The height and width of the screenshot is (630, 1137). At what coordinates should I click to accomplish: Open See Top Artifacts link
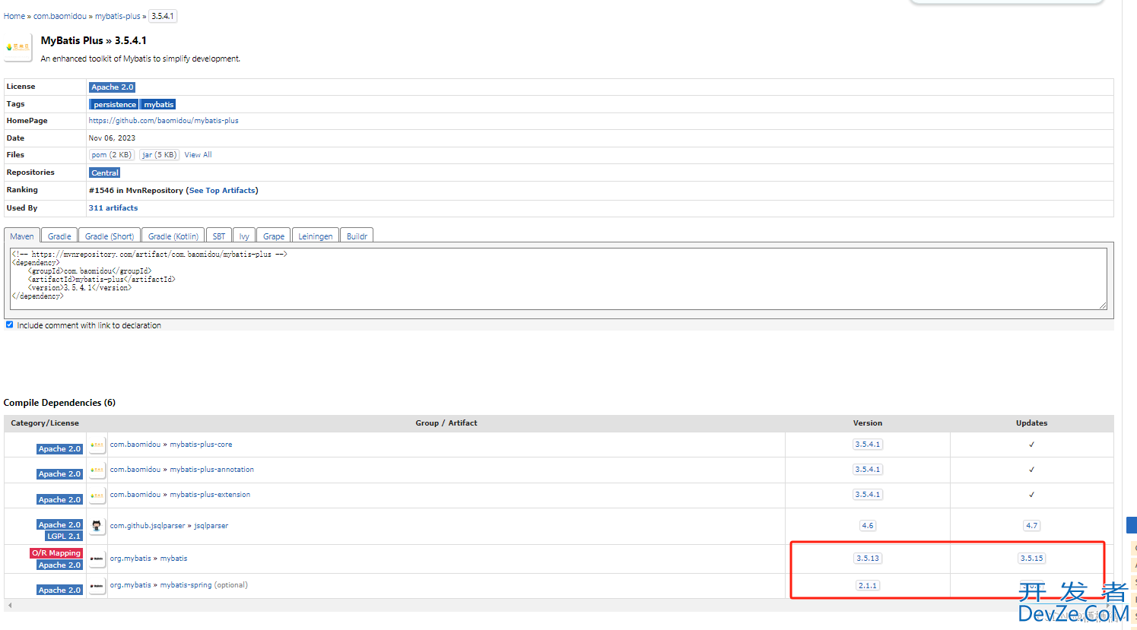[x=222, y=191]
